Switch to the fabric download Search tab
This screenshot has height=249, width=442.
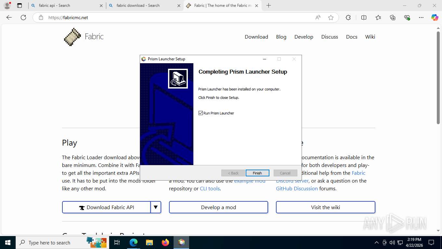(144, 6)
